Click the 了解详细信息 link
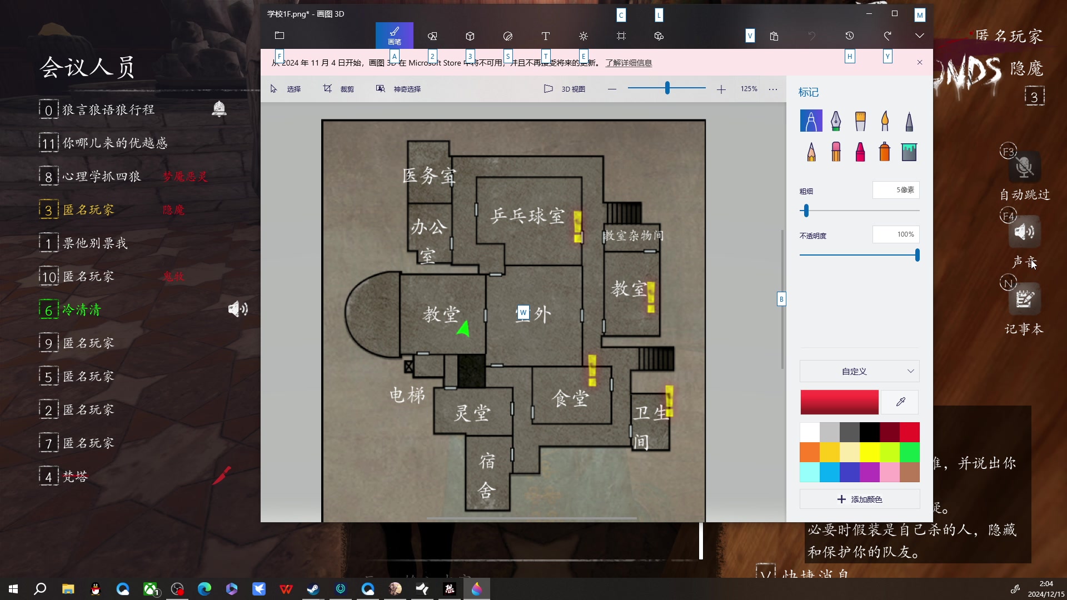 point(629,63)
